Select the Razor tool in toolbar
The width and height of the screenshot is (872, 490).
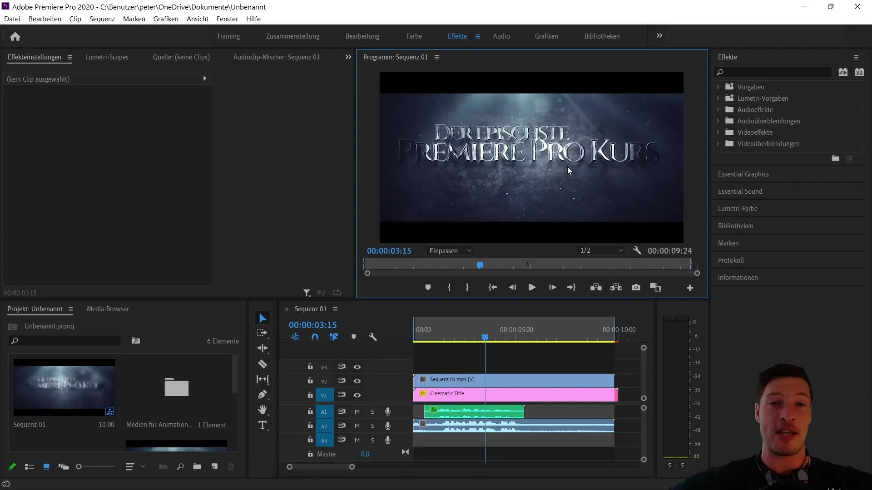(x=263, y=363)
